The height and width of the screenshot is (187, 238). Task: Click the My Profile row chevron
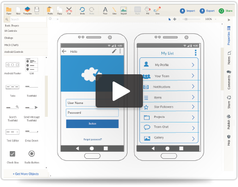[x=193, y=65]
